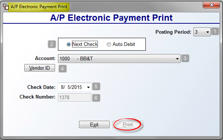The width and height of the screenshot is (223, 140).
Task: Close the A/P Electronic Payment Print window
Action: pyautogui.click(x=211, y=5)
